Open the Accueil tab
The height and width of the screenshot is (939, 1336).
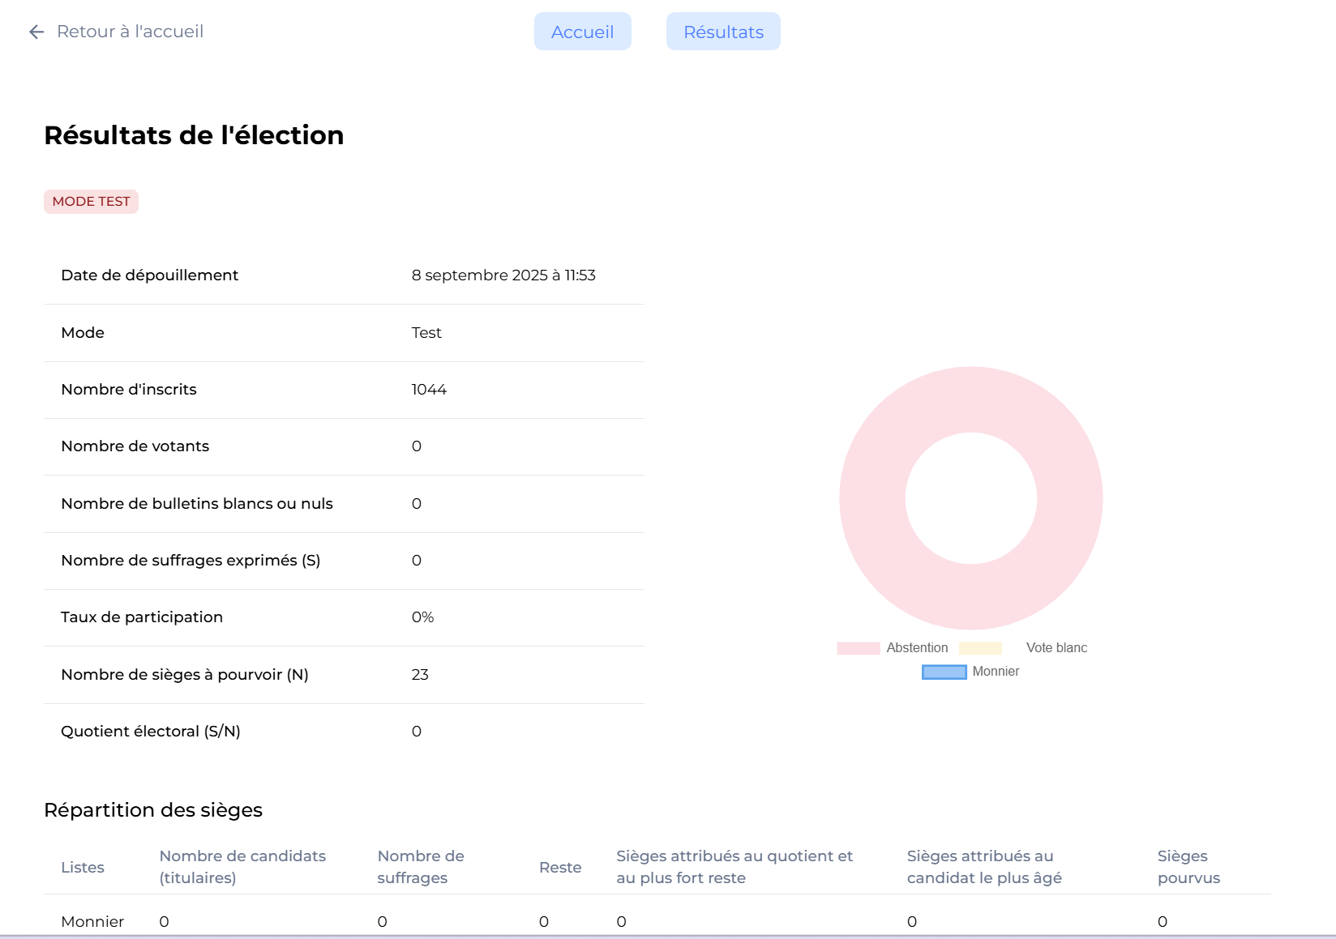point(582,32)
